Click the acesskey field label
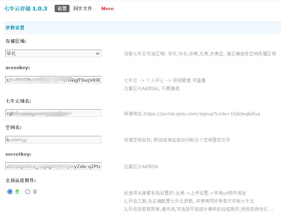The height and width of the screenshot is (215, 281). 18,68
